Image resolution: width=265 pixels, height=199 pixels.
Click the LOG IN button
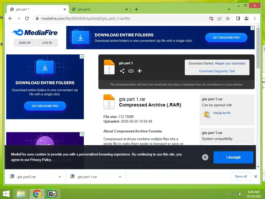coord(47,43)
